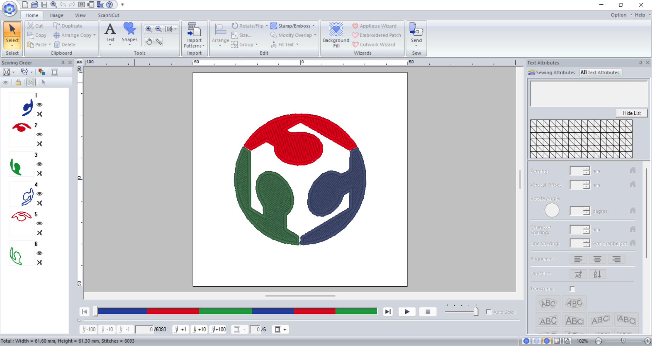Expand the Quick Access toolbar customize arrow
This screenshot has height=346, width=652.
pyautogui.click(x=123, y=4)
